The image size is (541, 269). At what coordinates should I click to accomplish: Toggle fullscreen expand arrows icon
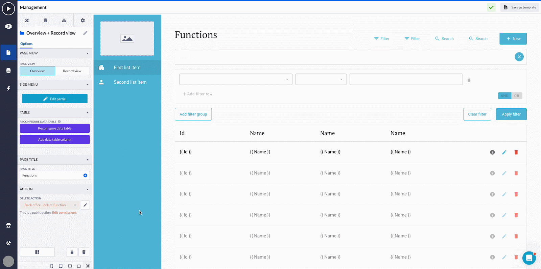pyautogui.click(x=88, y=266)
